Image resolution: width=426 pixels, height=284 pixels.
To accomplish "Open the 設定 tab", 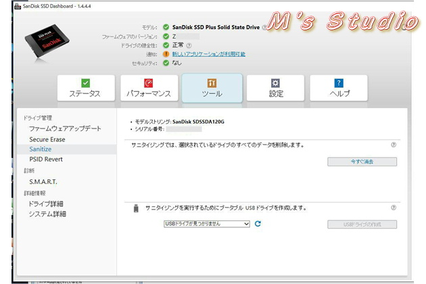I will click(275, 88).
